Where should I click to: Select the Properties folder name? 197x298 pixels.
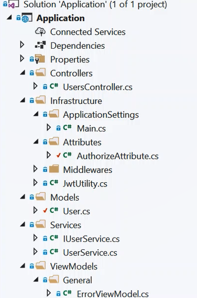click(70, 60)
